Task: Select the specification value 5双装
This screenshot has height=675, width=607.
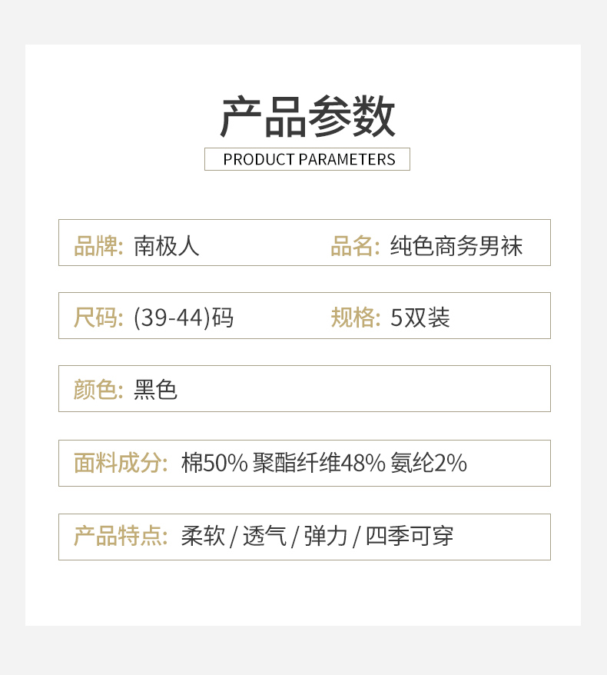Action: [x=420, y=318]
